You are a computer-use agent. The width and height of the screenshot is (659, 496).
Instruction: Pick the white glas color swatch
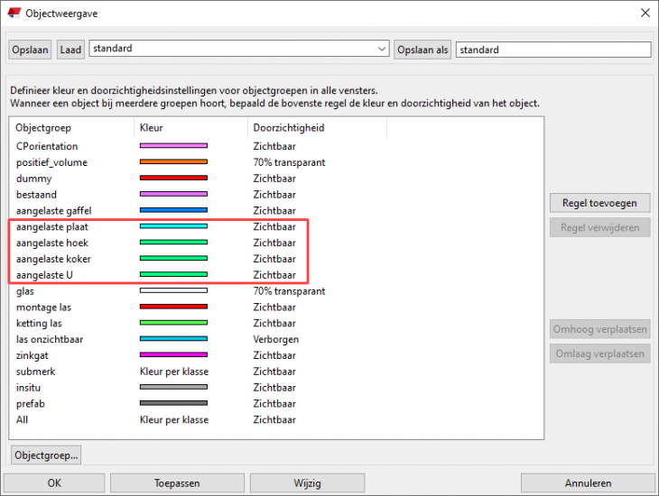coord(173,291)
